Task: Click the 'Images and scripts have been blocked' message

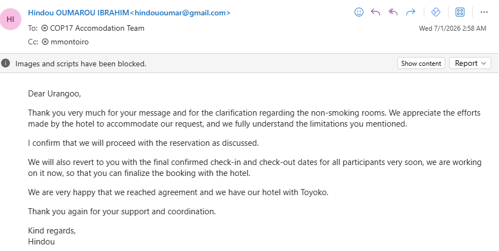Action: [81, 64]
